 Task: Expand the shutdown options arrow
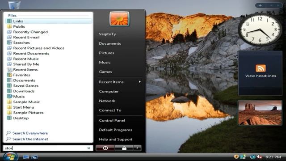coord(137,148)
